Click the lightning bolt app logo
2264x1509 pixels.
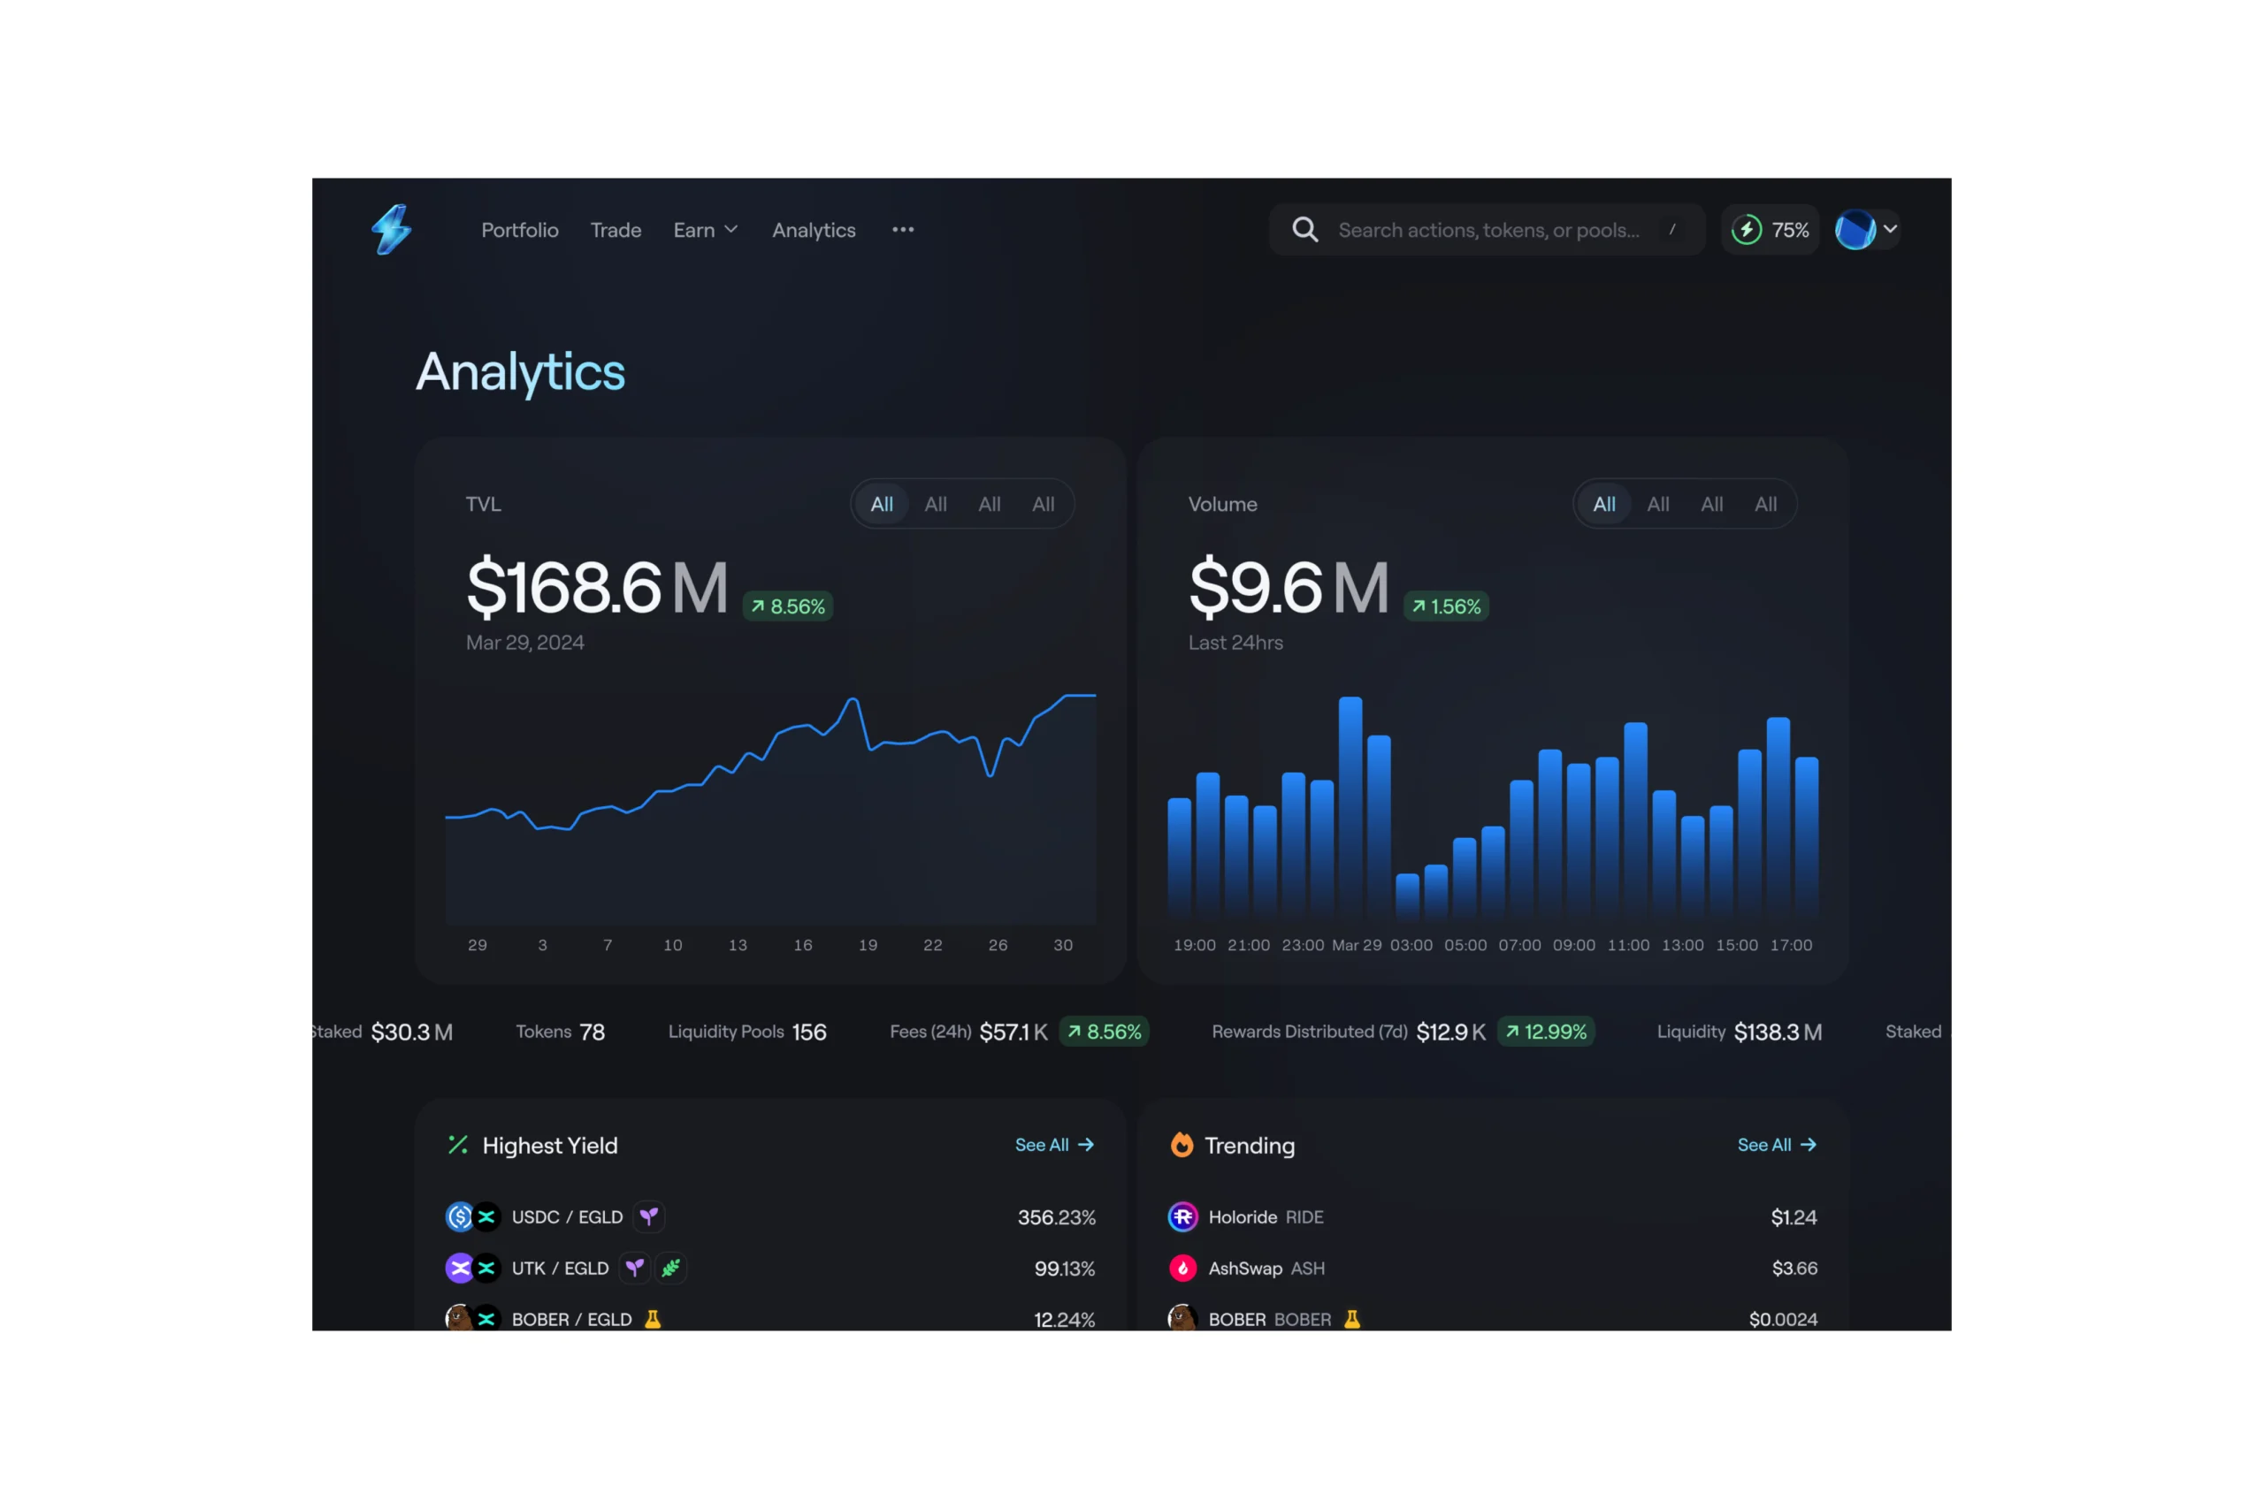point(391,229)
